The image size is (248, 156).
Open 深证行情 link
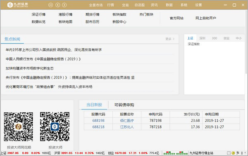[x=38, y=14]
